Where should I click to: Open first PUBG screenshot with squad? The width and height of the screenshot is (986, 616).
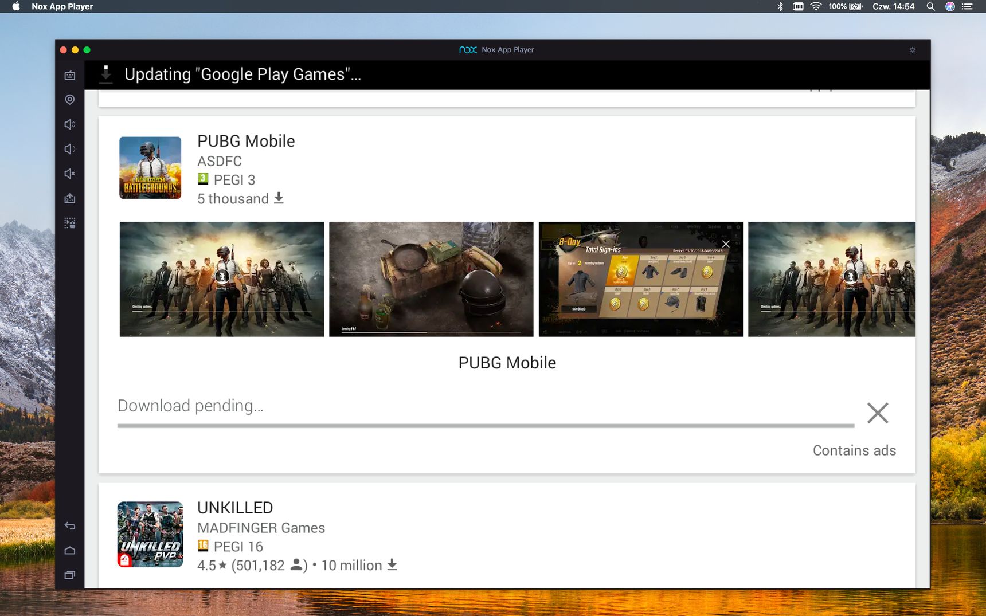pos(222,279)
